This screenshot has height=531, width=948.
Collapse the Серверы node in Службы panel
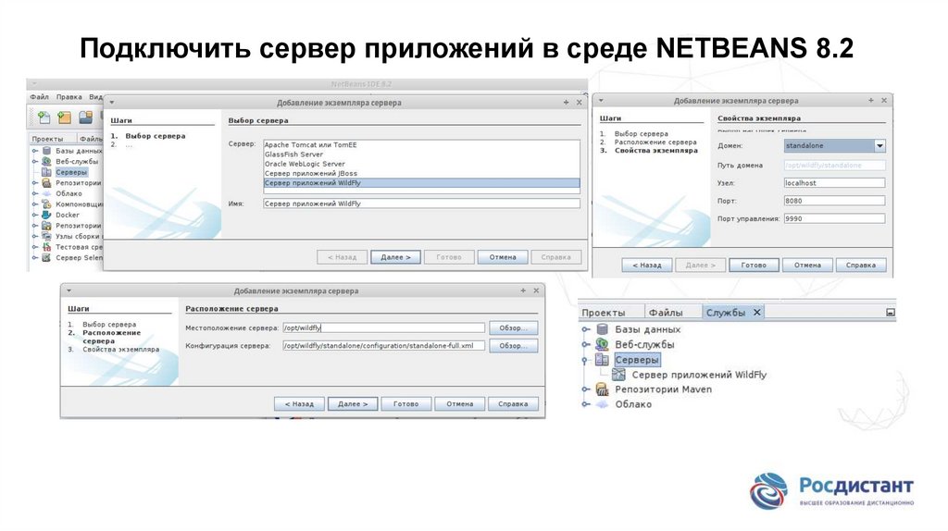pyautogui.click(x=585, y=360)
